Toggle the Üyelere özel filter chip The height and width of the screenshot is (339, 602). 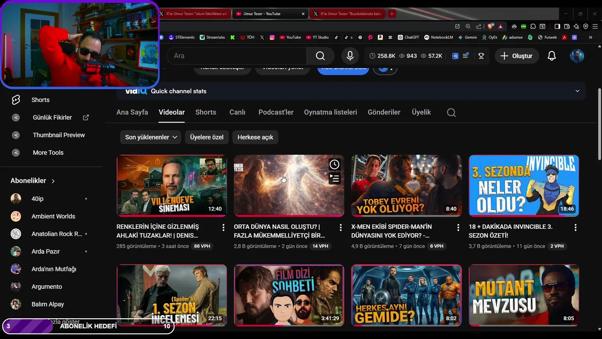coord(206,137)
